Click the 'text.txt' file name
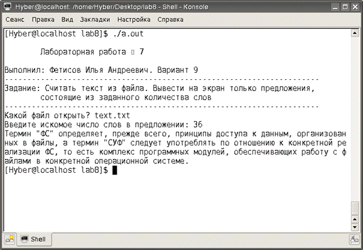 [112, 116]
